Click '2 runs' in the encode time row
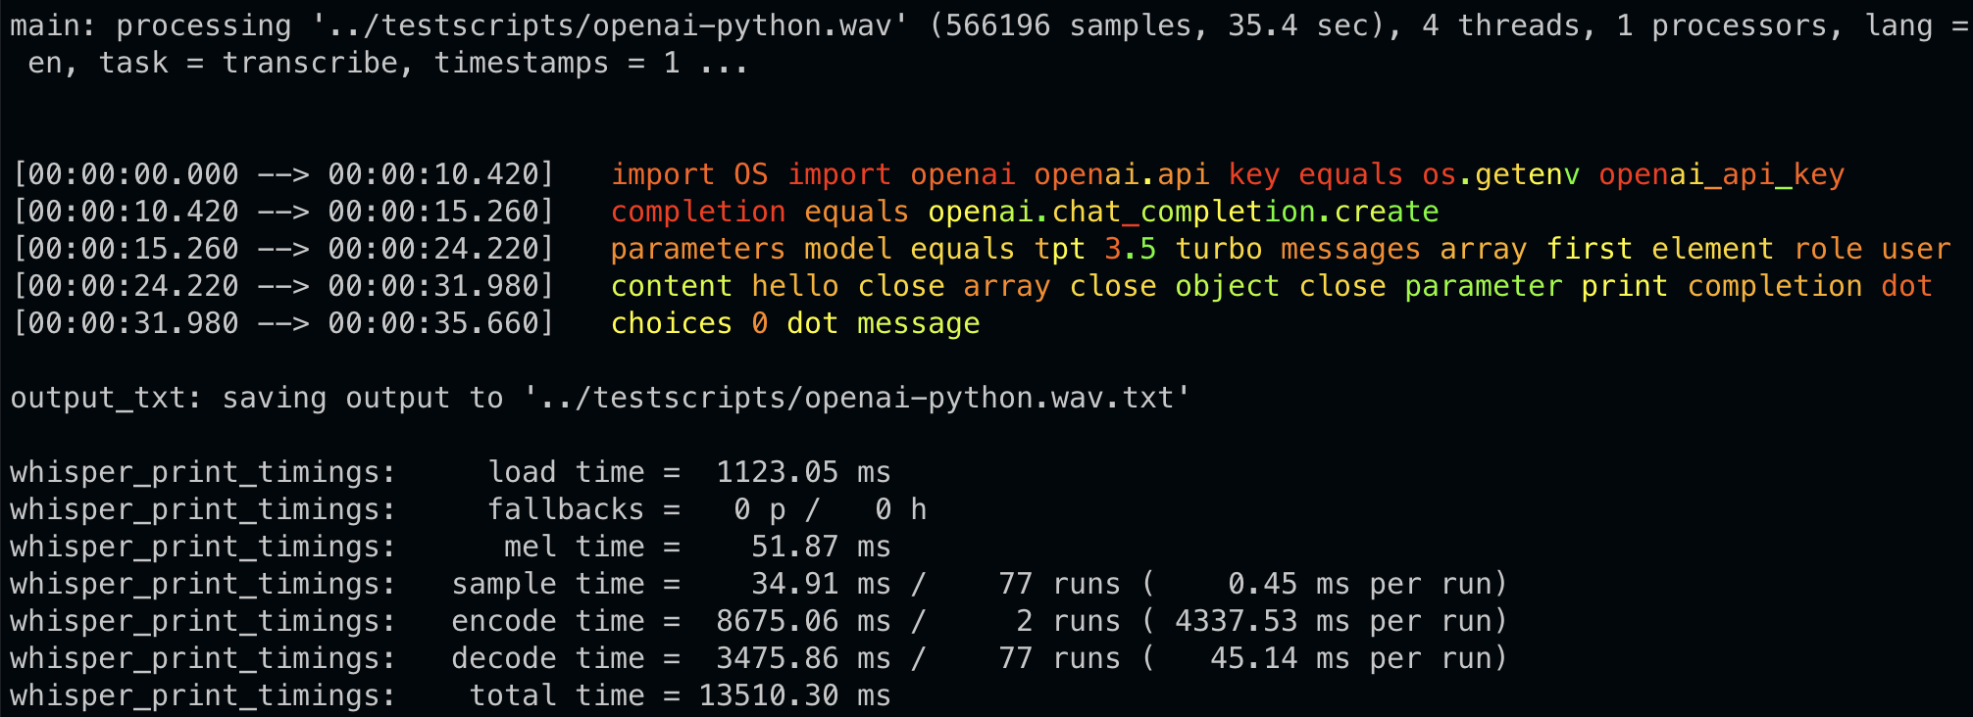The height and width of the screenshot is (717, 1973). pyautogui.click(x=1069, y=622)
